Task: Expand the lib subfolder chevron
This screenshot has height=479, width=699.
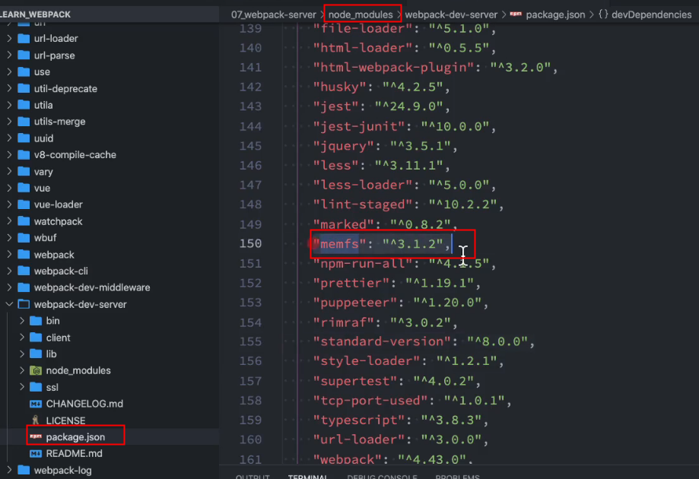Action: pyautogui.click(x=22, y=354)
